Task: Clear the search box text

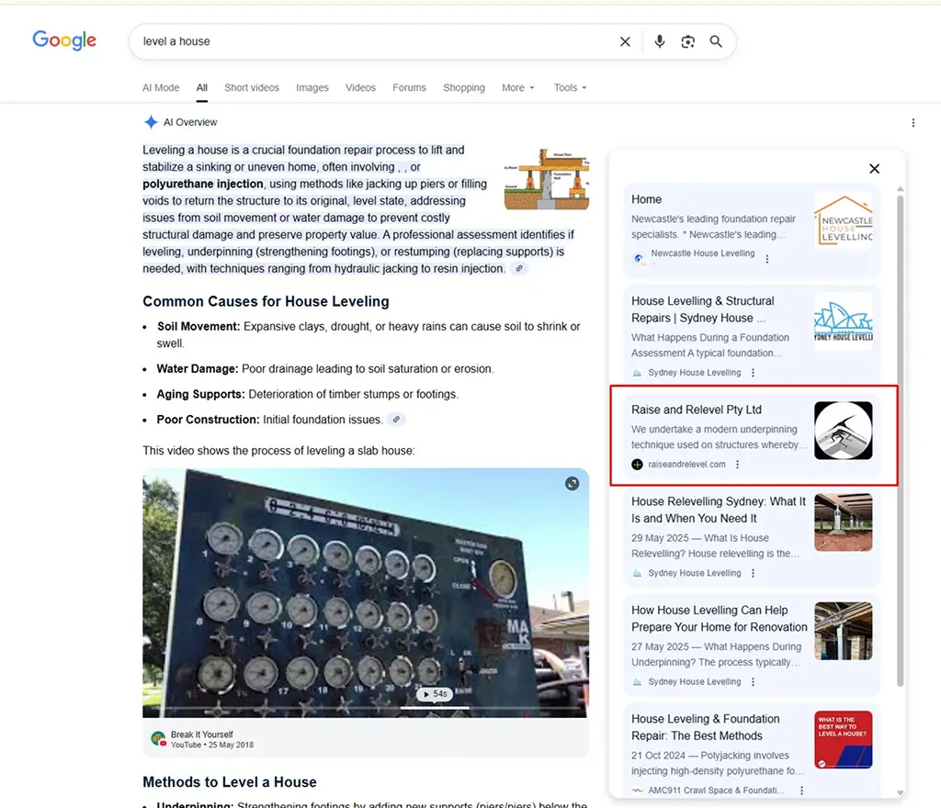Action: click(625, 41)
